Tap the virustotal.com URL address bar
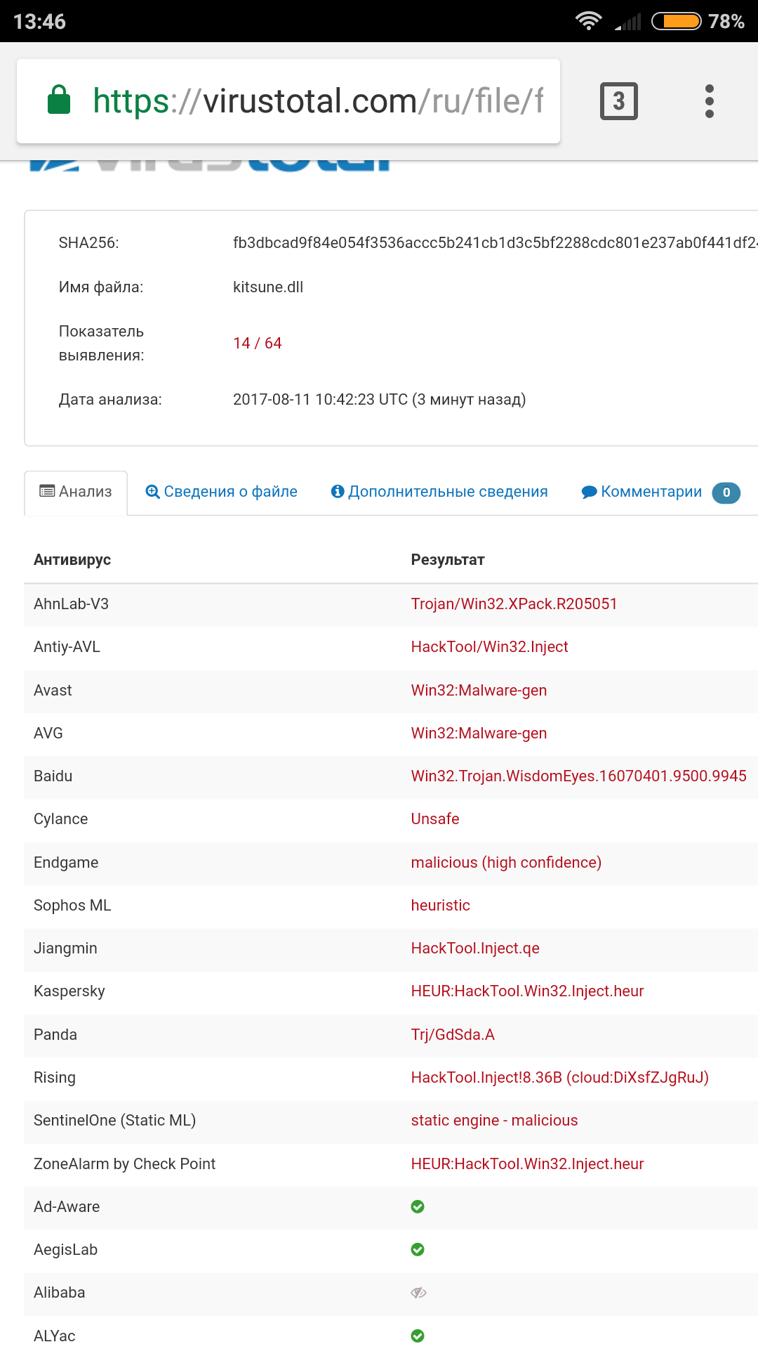Image resolution: width=758 pixels, height=1349 pixels. pyautogui.click(x=316, y=101)
